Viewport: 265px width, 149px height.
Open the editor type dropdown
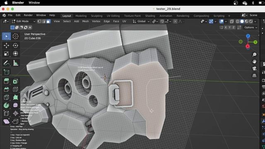pos(6,22)
